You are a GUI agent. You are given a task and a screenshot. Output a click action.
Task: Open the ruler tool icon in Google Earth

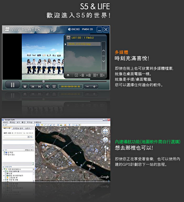(69, 125)
